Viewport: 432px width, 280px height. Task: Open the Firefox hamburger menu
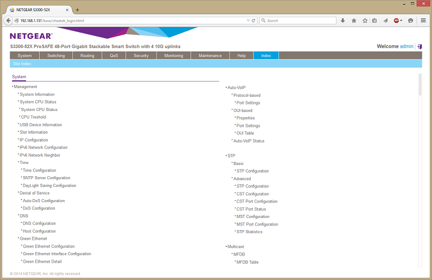click(423, 20)
